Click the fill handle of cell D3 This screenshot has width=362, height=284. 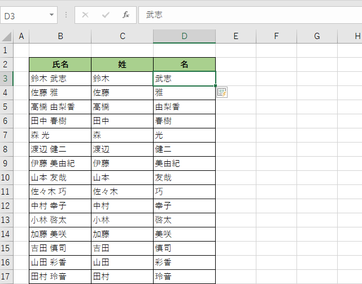pos(215,86)
